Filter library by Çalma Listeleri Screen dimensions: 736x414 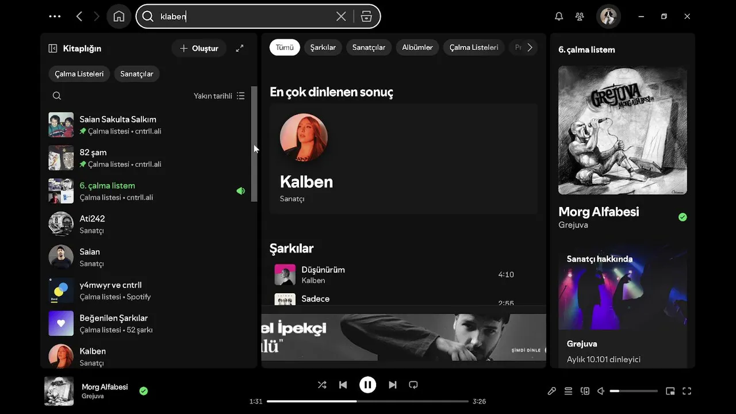coord(79,74)
